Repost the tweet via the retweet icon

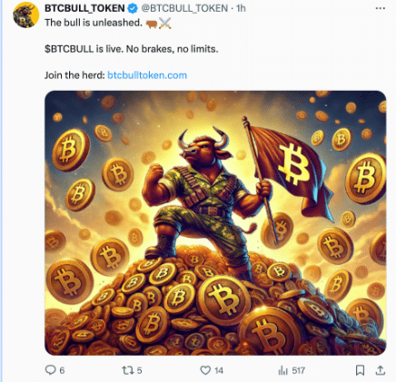pos(127,370)
